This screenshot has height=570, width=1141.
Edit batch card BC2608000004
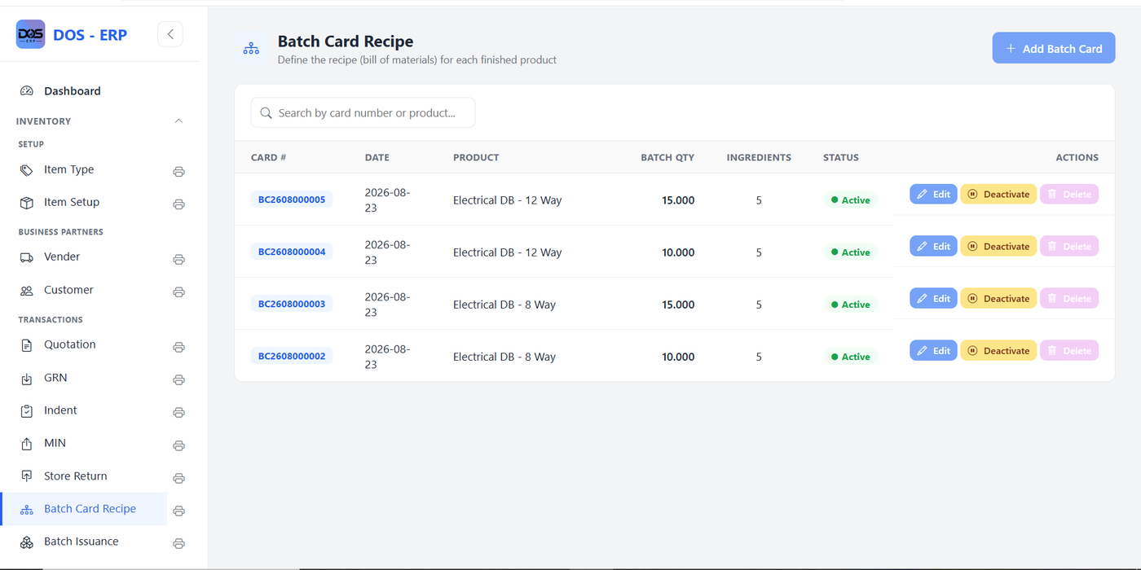pyautogui.click(x=933, y=246)
